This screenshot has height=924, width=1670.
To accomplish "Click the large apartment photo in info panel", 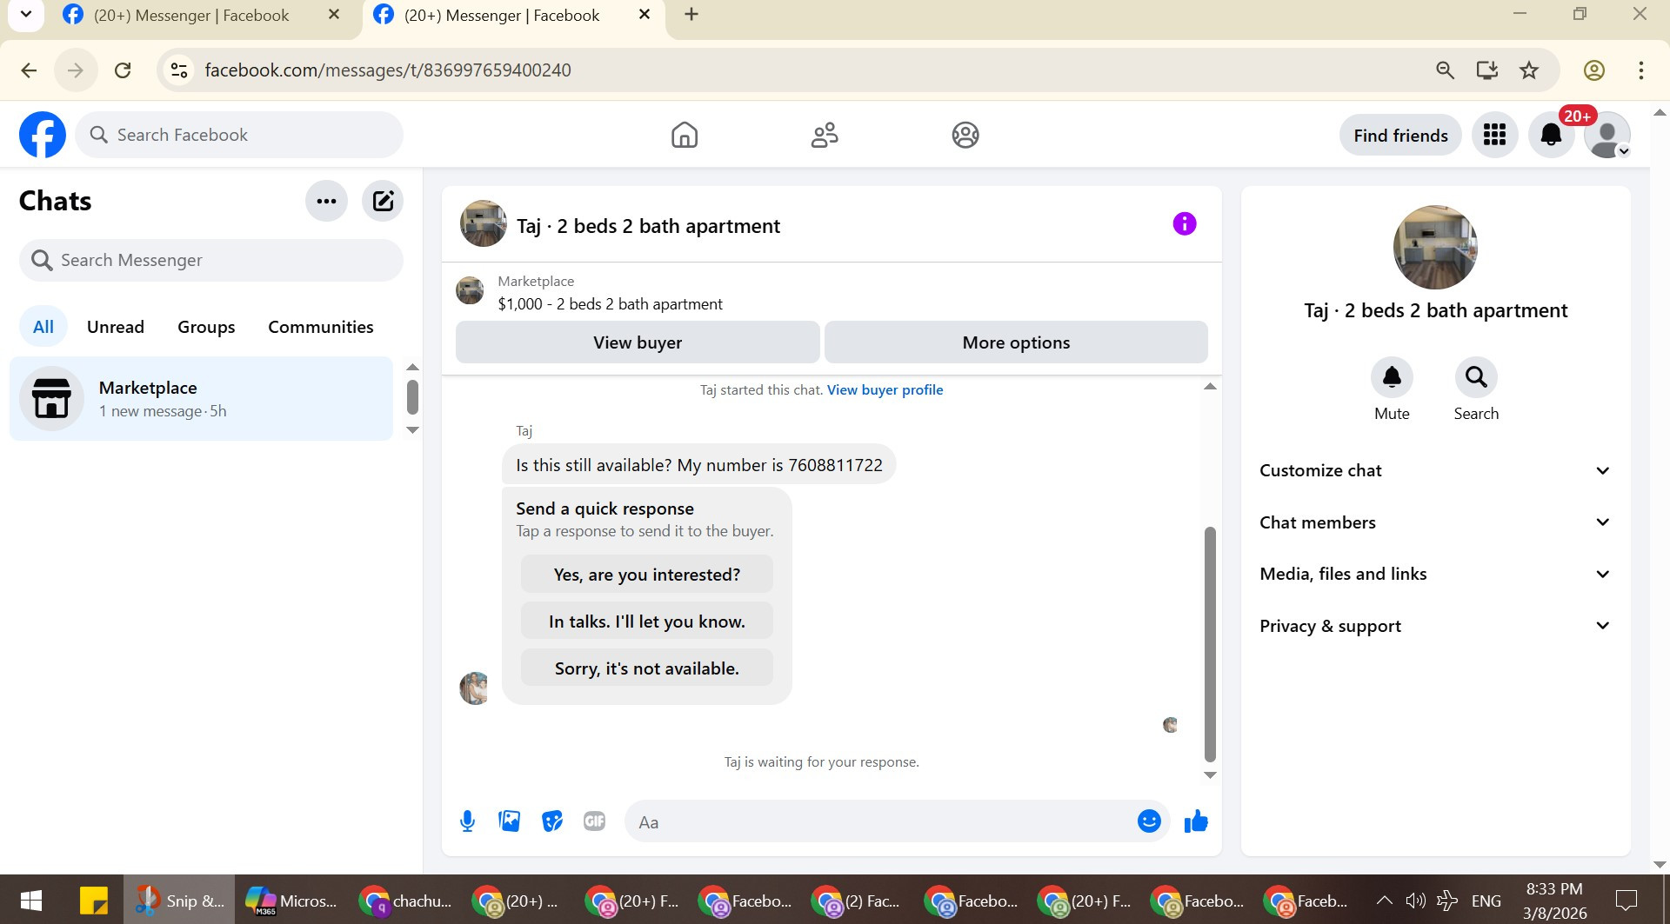I will point(1435,247).
